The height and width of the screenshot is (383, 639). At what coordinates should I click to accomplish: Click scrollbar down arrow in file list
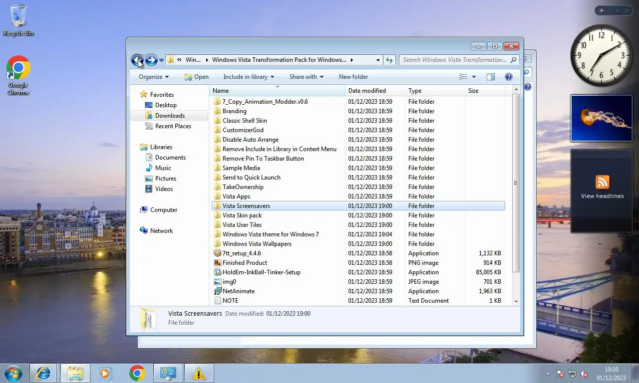pyautogui.click(x=516, y=301)
